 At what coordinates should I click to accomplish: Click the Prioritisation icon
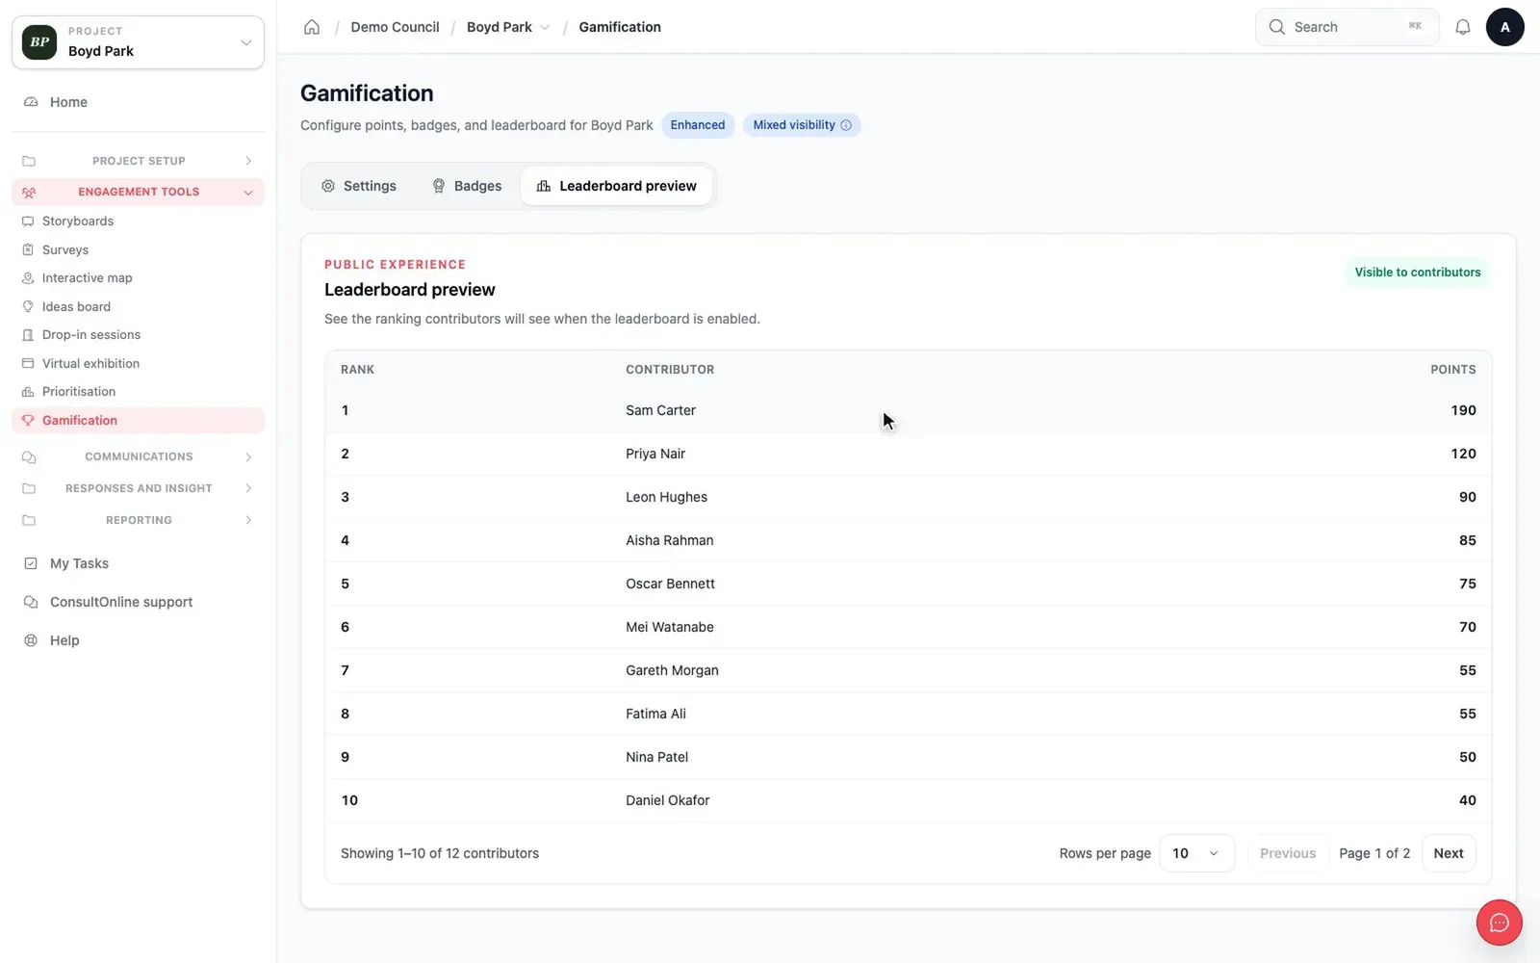coord(28,392)
